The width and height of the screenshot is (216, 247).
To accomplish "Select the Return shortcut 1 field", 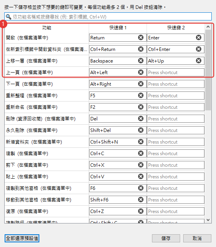I will [118, 38].
